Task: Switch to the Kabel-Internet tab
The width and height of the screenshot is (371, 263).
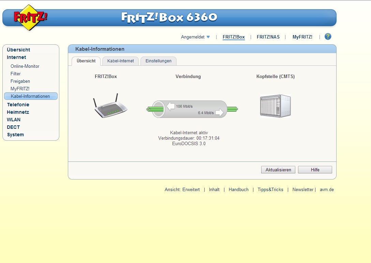Action: tap(120, 61)
